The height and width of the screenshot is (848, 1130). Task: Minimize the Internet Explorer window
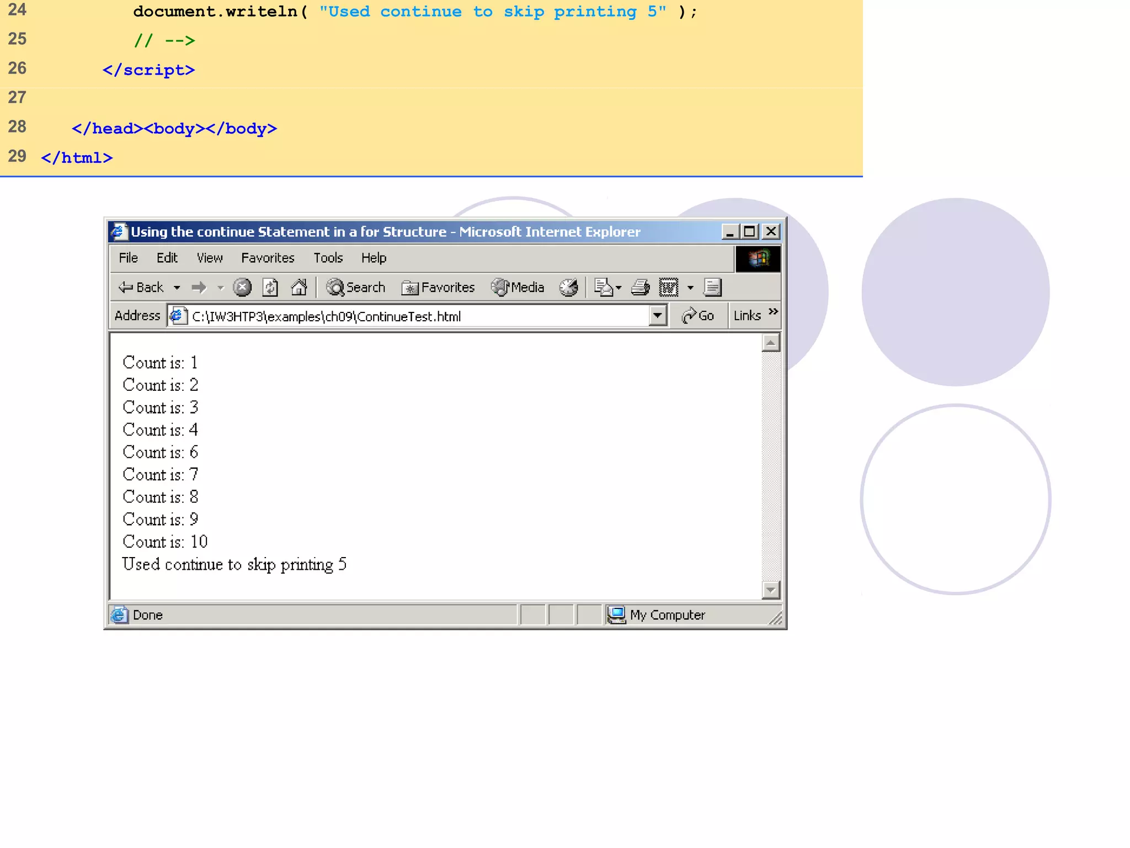tap(730, 232)
